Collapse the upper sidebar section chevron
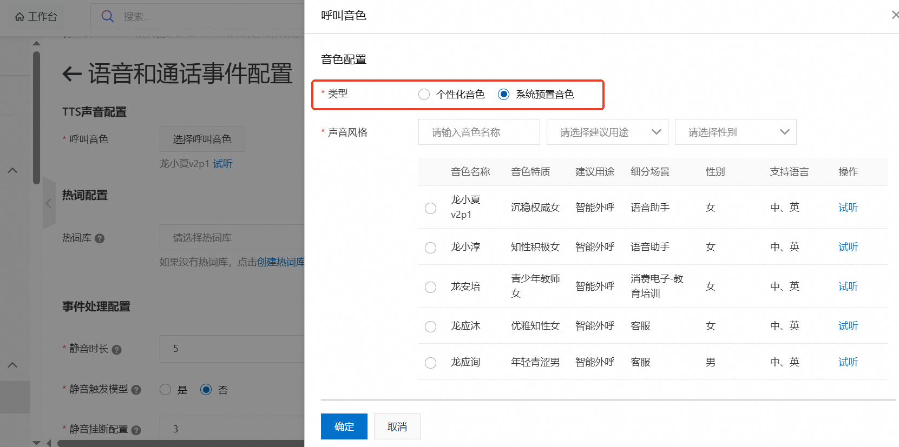This screenshot has height=447, width=899. tap(12, 171)
